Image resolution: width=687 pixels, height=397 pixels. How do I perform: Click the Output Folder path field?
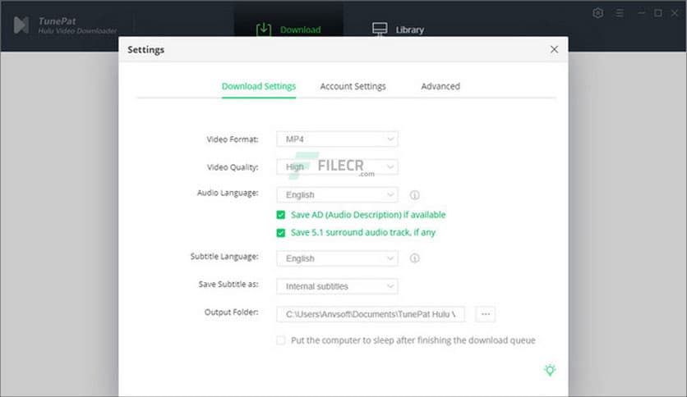(371, 314)
